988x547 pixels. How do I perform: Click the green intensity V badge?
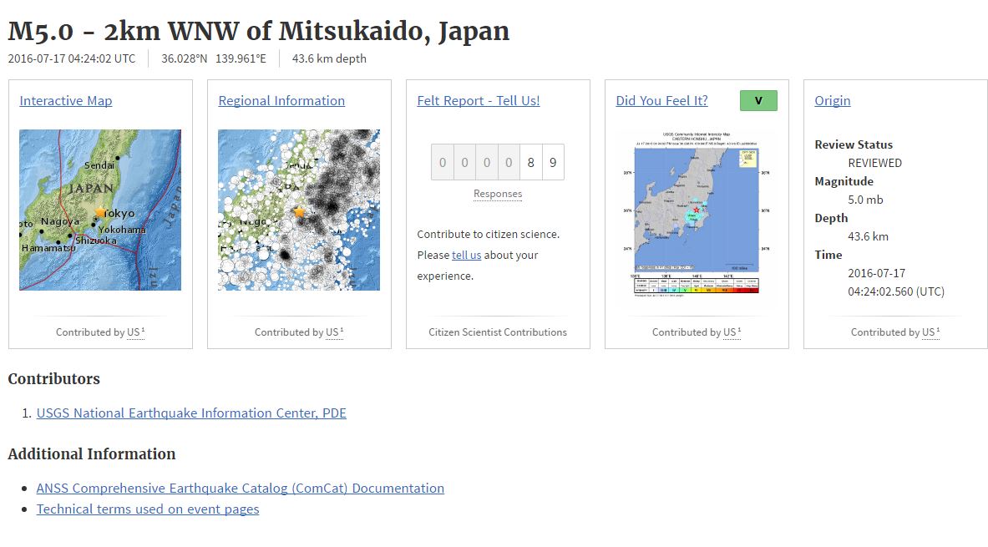pos(758,101)
